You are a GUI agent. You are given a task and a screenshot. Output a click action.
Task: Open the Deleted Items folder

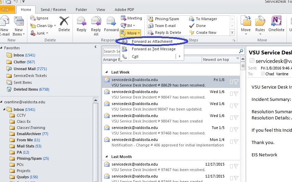point(28,89)
